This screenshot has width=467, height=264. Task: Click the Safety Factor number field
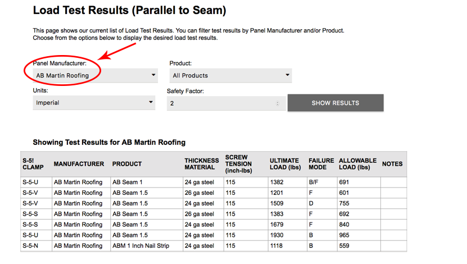[x=226, y=103]
